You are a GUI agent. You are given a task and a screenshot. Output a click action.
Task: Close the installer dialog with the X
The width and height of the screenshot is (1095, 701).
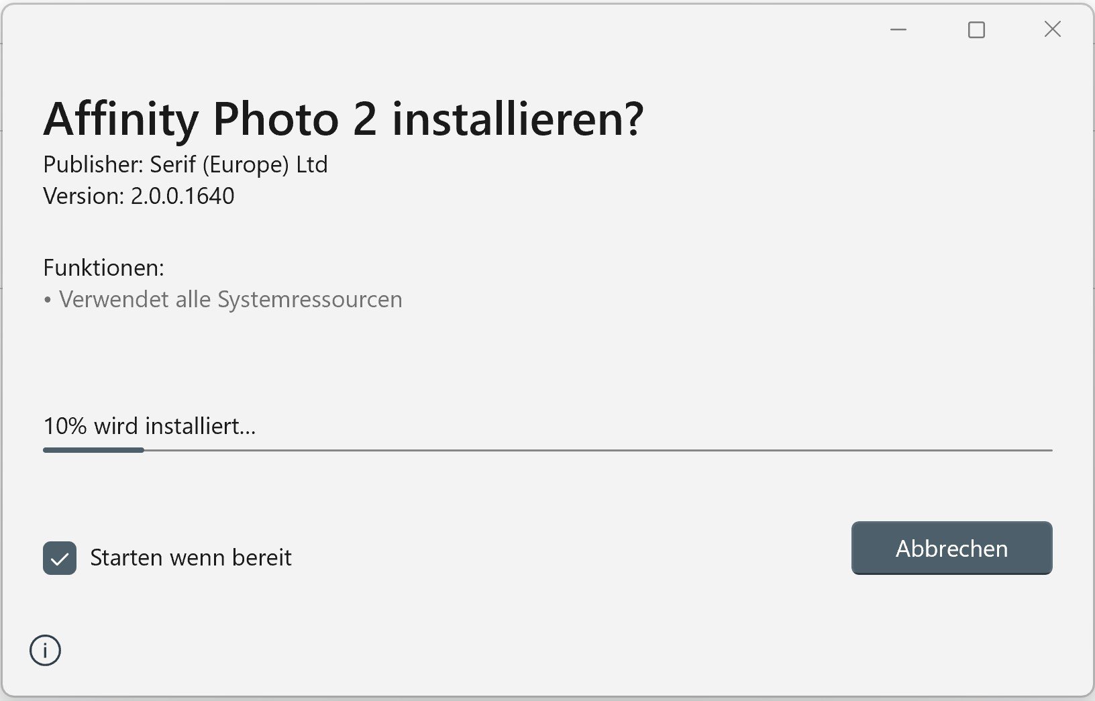point(1052,29)
